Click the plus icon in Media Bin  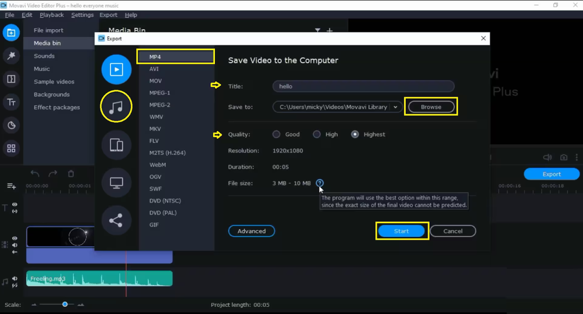pyautogui.click(x=330, y=30)
